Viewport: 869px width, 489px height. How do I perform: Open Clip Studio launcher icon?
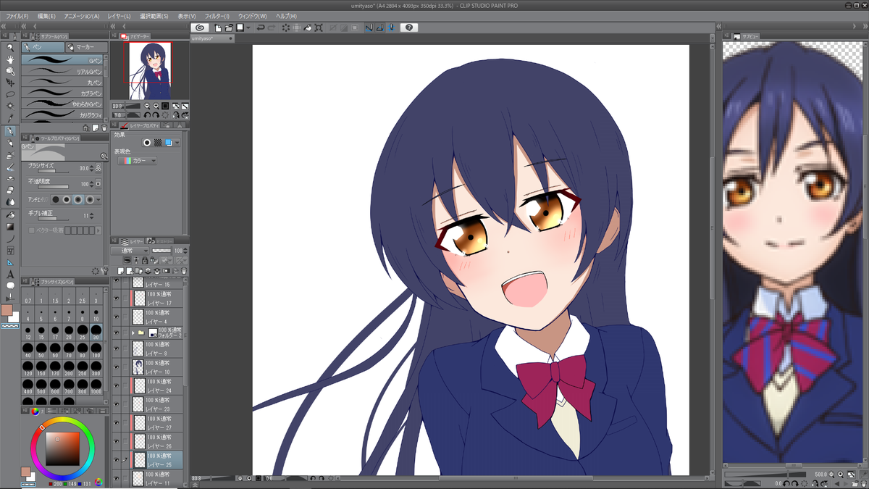pos(201,28)
